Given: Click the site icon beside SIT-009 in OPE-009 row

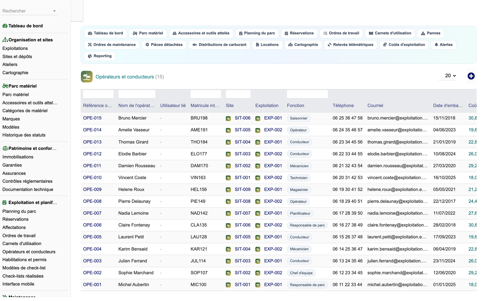Looking at the screenshot, I should (x=228, y=190).
